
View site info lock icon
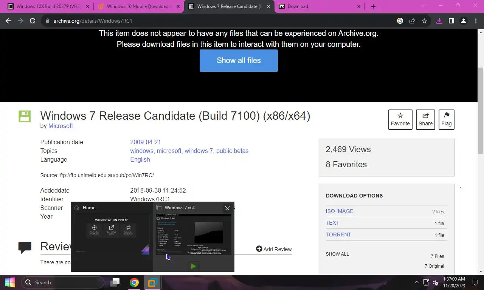(x=48, y=21)
